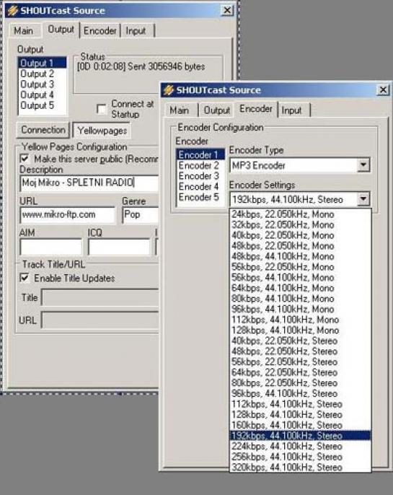This screenshot has height=495, width=393.
Task: Open the Encoder Type dropdown arrow
Action: pyautogui.click(x=363, y=165)
